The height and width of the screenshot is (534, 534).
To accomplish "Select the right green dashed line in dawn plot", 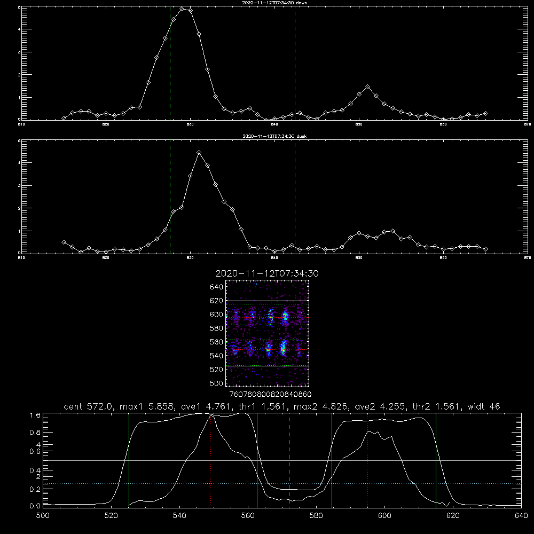I will tap(295, 63).
